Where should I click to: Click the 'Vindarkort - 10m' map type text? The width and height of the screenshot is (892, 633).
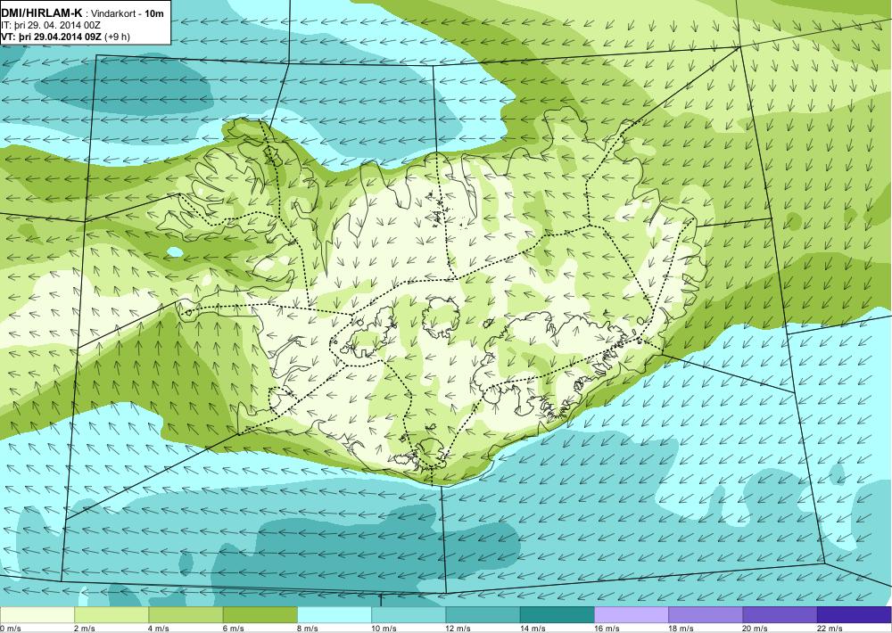[x=128, y=13]
